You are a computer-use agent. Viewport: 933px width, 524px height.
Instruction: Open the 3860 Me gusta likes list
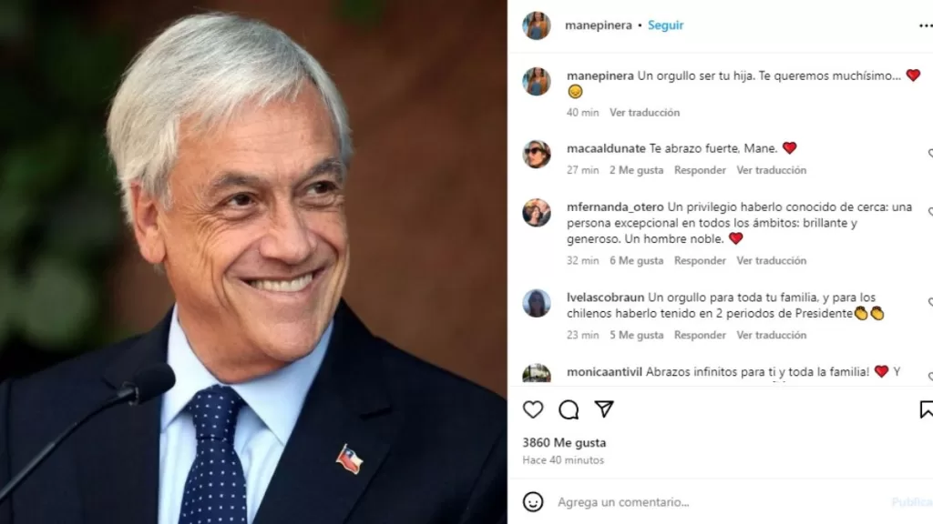coord(564,443)
